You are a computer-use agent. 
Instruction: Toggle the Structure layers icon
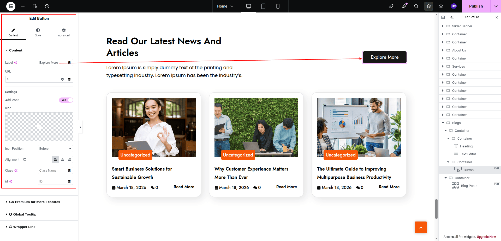[429, 6]
